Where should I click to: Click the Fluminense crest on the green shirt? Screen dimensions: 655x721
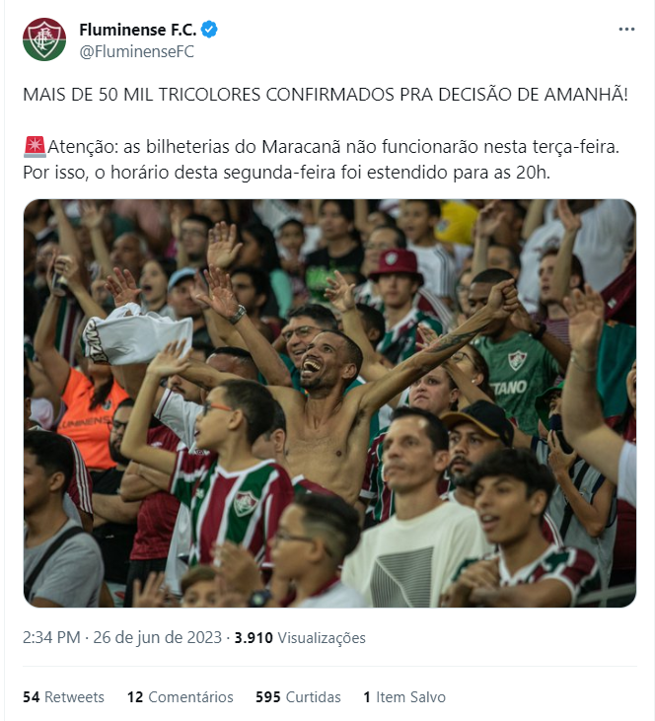517,360
